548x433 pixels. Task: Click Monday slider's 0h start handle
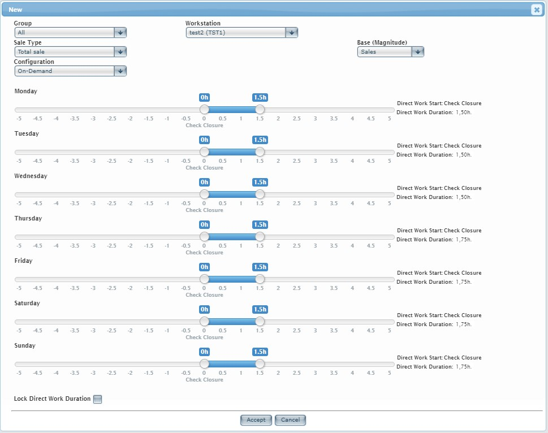click(x=205, y=110)
